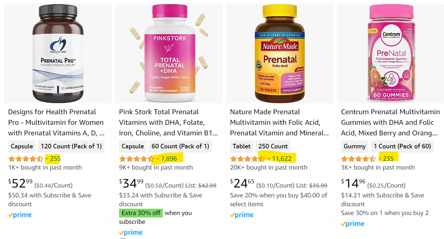Click the Prime logo under Designs for Health
Image resolution: width=444 pixels, height=239 pixels.
20,215
